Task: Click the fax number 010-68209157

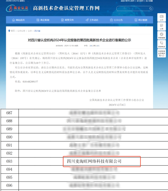Action: 30,82
